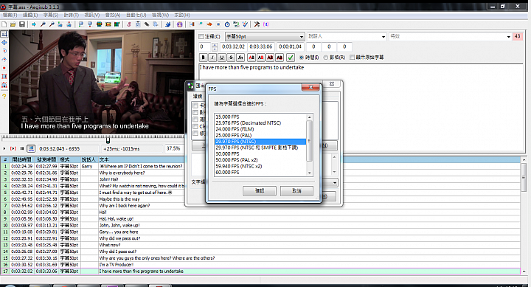The height and width of the screenshot is (287, 531).
Task: Toggle Bold formatting button
Action: (x=204, y=58)
